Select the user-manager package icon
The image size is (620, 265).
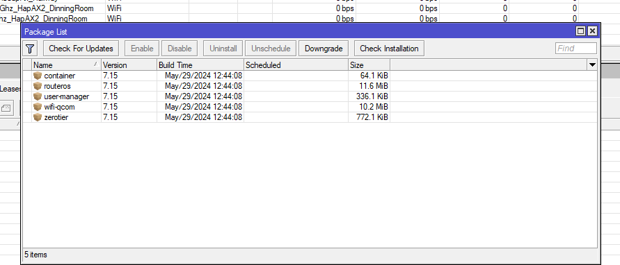coord(38,96)
